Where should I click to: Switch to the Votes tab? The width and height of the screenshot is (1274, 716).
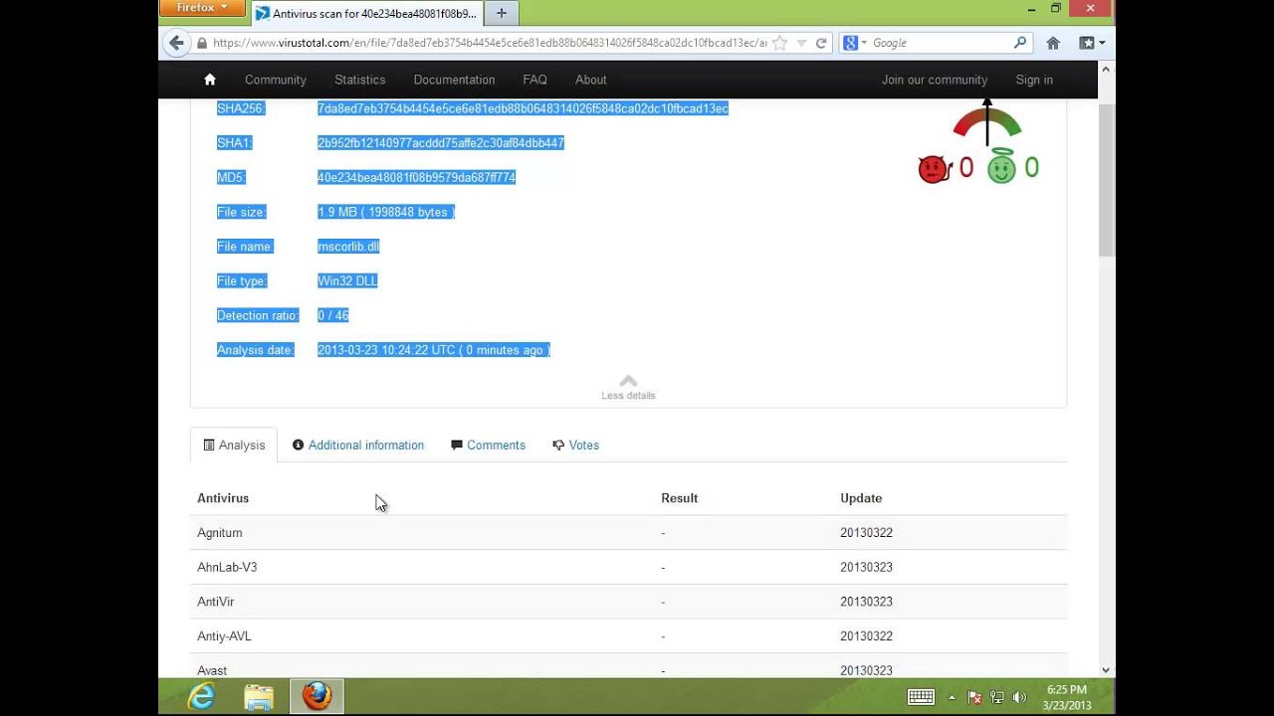(x=575, y=446)
